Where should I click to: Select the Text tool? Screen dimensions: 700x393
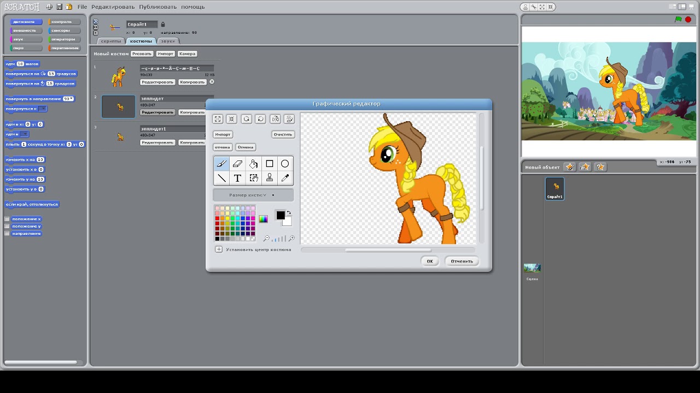237,178
